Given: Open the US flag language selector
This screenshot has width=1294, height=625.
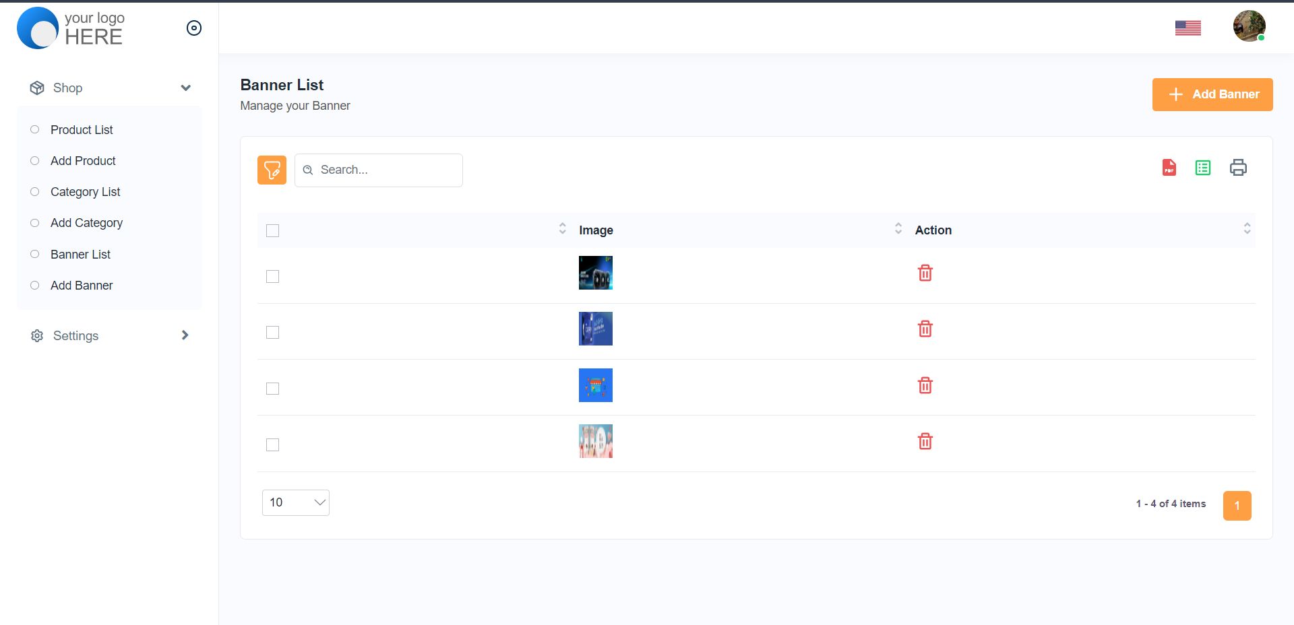Looking at the screenshot, I should (x=1188, y=28).
